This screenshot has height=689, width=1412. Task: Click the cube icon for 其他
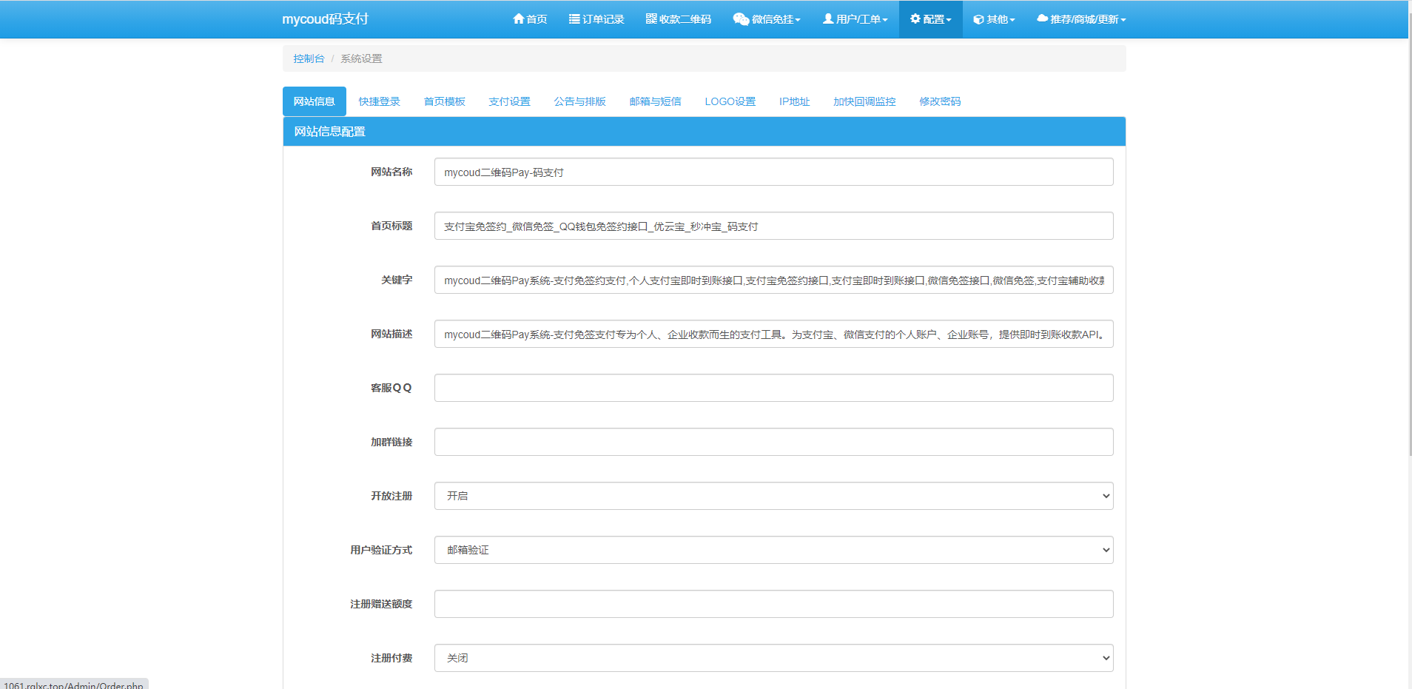978,19
